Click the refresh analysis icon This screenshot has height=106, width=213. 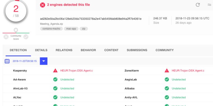click(198, 5)
